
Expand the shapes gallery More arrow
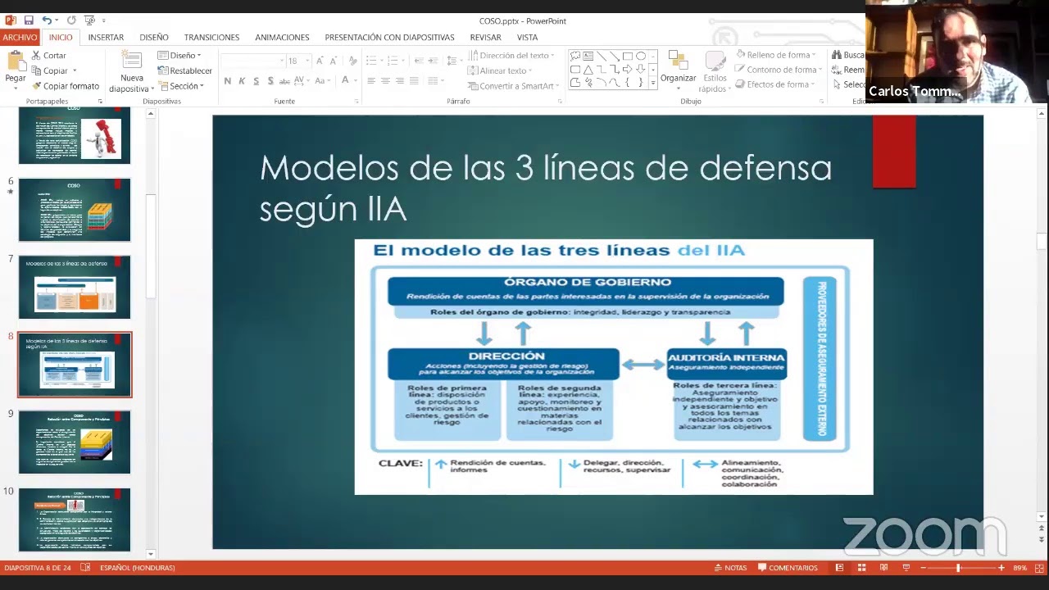point(652,83)
